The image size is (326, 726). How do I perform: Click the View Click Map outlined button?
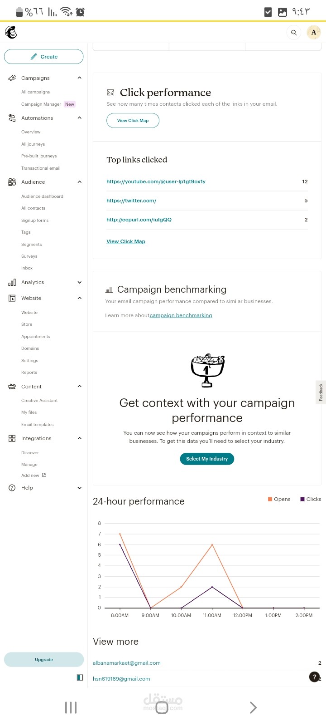[133, 121]
